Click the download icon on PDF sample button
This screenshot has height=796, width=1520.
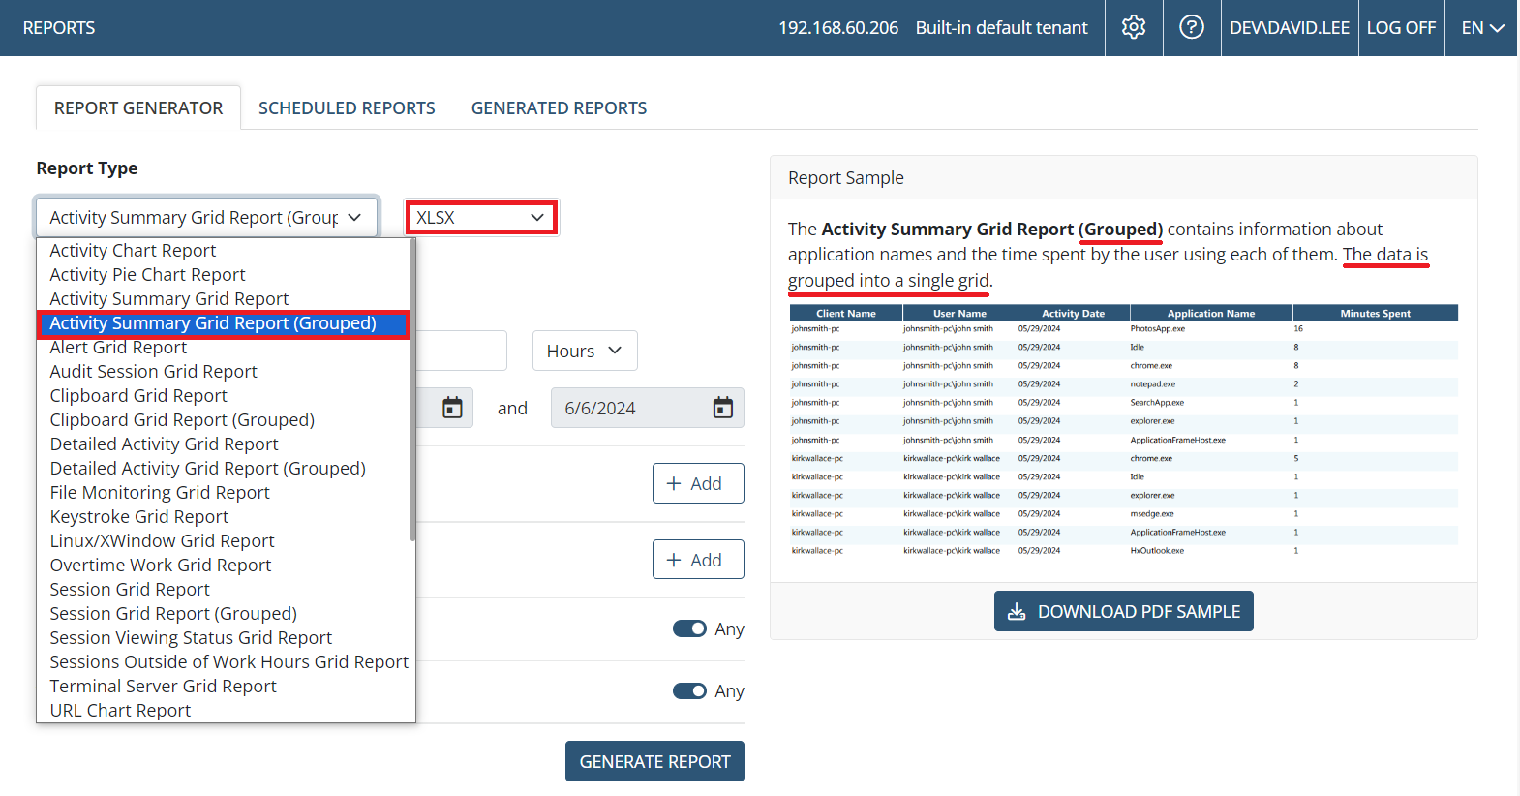point(1017,612)
